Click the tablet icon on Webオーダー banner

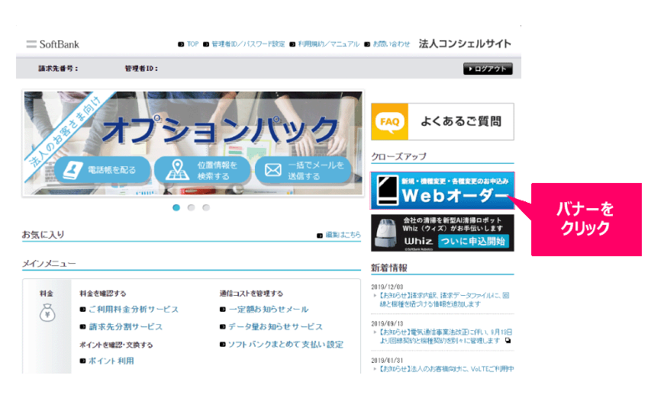[x=388, y=191]
